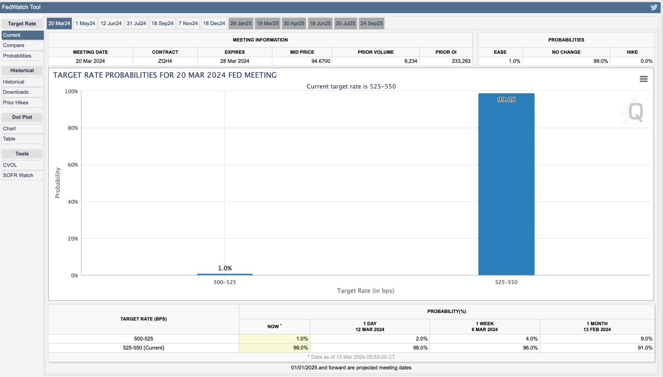The height and width of the screenshot is (377, 663).
Task: Open the Compare view in sidebar
Action: pyautogui.click(x=22, y=45)
